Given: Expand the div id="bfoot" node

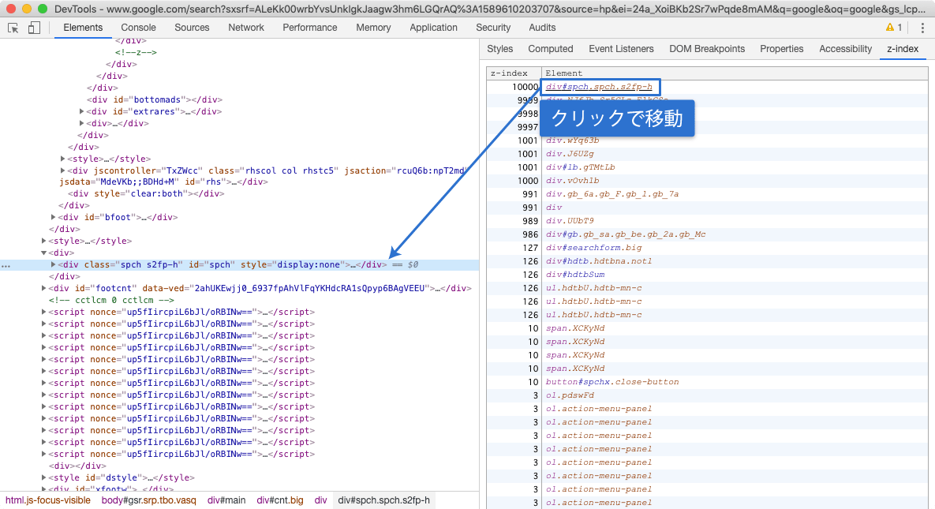Looking at the screenshot, I should (53, 217).
